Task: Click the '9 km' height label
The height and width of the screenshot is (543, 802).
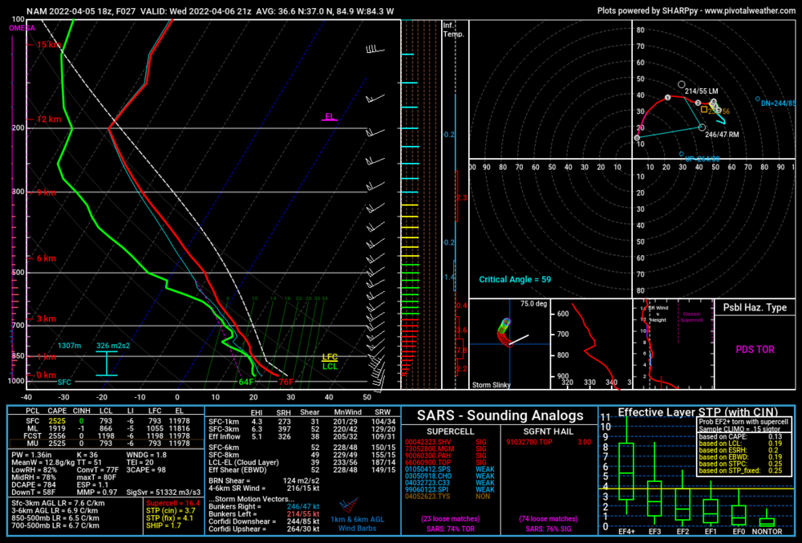Action: pyautogui.click(x=46, y=192)
